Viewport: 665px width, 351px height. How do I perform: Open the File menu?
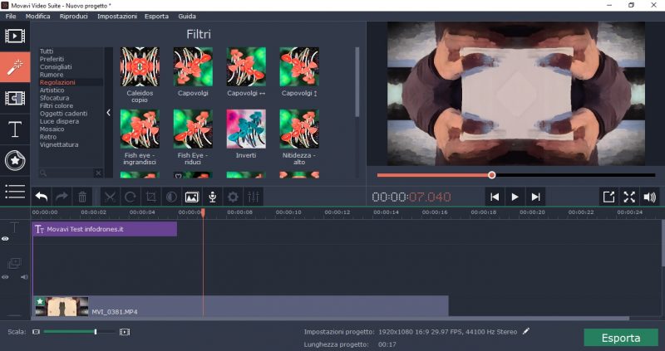point(11,16)
